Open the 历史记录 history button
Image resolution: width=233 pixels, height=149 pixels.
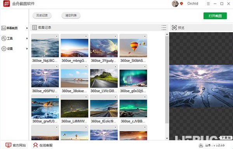[42, 15]
